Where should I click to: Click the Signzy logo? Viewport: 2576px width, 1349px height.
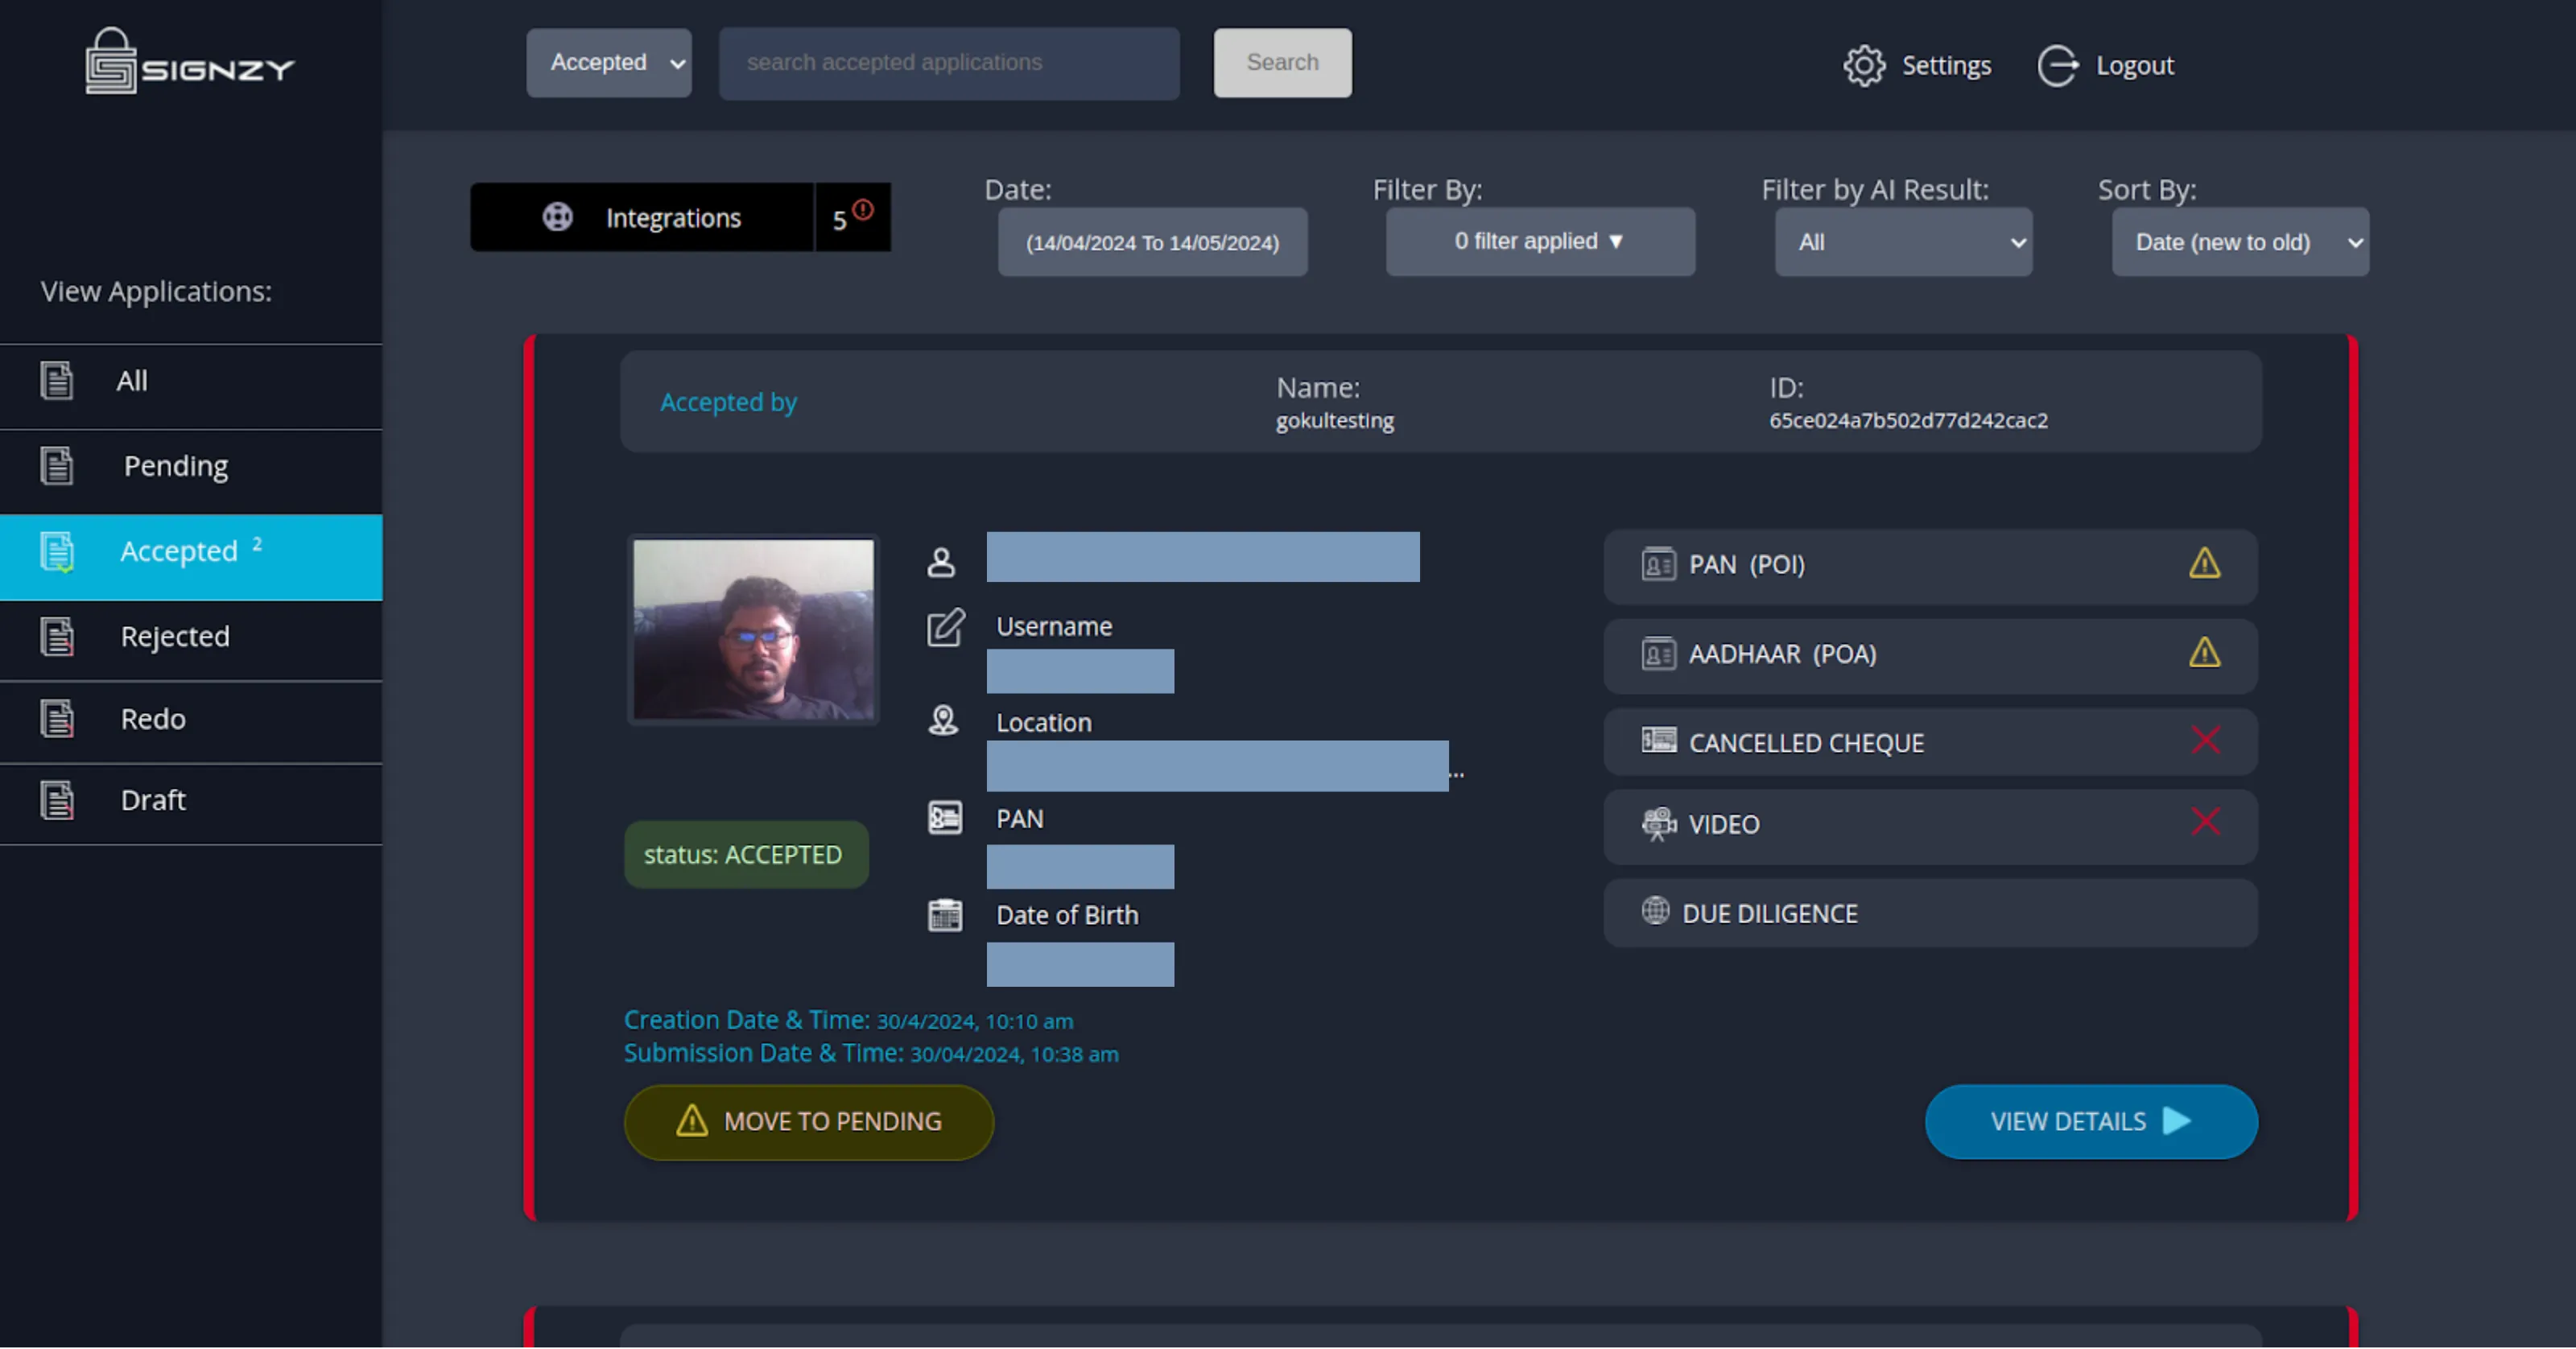[190, 61]
